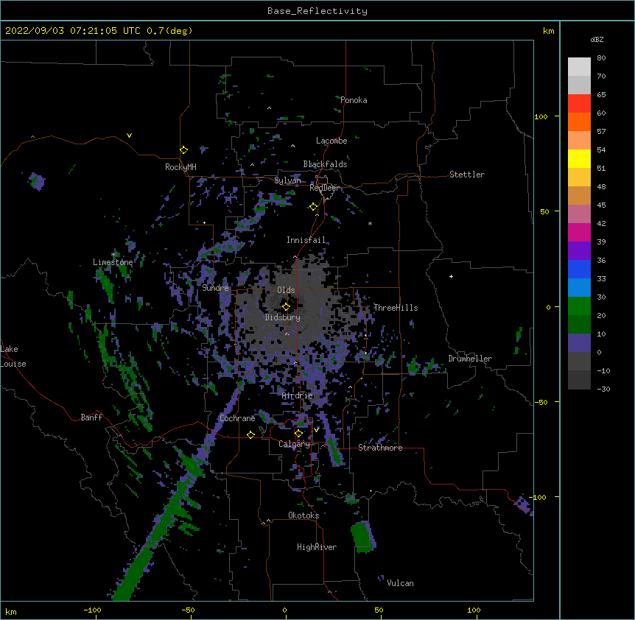The height and width of the screenshot is (620, 635).
Task: Click the yellow diamond marker south of RedDeer
Action: point(314,206)
